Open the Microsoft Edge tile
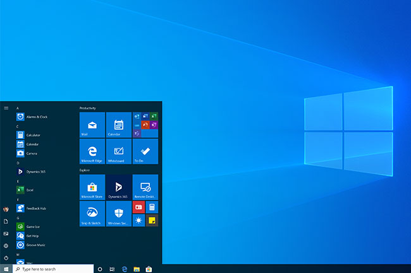The image size is (411, 273). [x=92, y=151]
